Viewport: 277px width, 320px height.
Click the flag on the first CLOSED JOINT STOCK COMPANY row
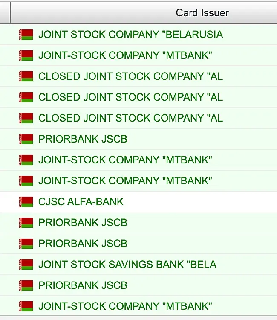26,76
